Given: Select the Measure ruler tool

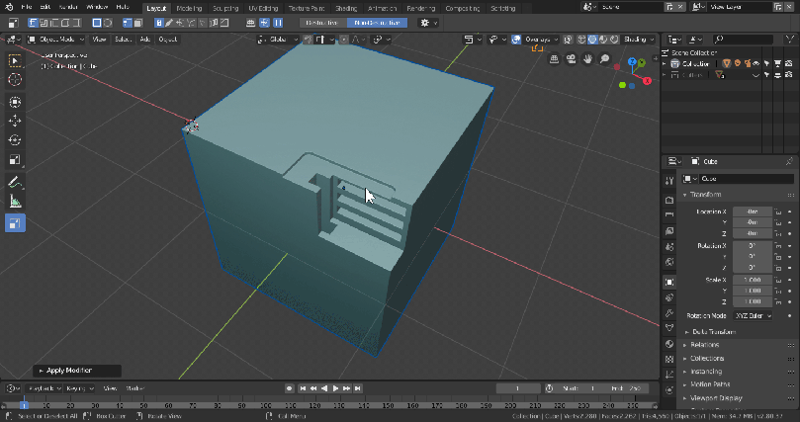Looking at the screenshot, I should [15, 202].
